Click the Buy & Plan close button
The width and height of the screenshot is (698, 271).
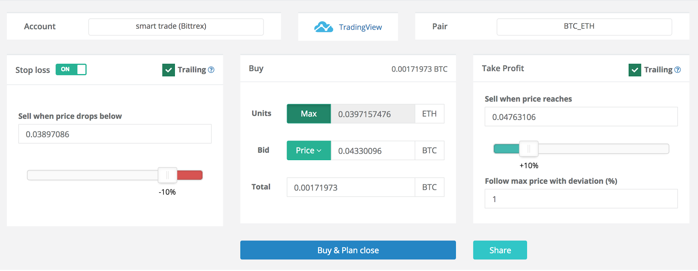point(348,250)
